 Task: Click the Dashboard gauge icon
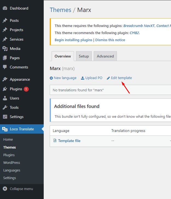[5, 8]
